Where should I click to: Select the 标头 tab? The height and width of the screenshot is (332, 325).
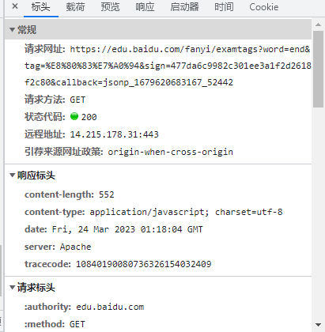[x=40, y=7]
